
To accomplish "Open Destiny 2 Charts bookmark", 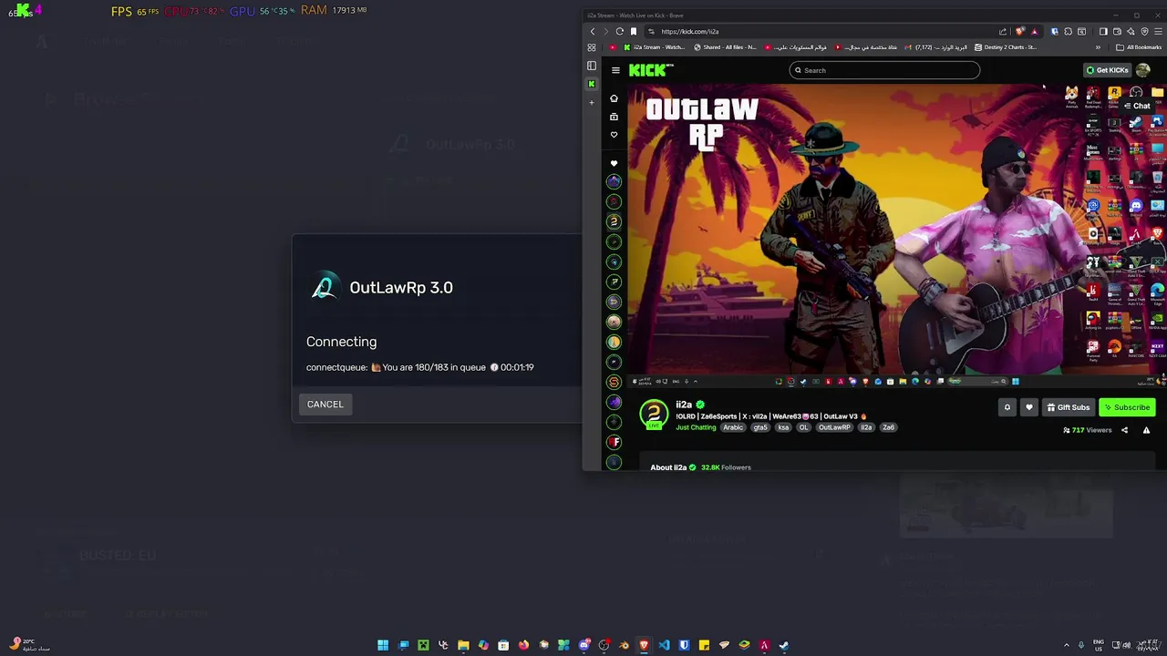I will click(1007, 47).
